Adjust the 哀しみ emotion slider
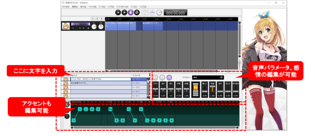Image resolution: width=315 pixels, height=136 pixels. tap(228, 89)
